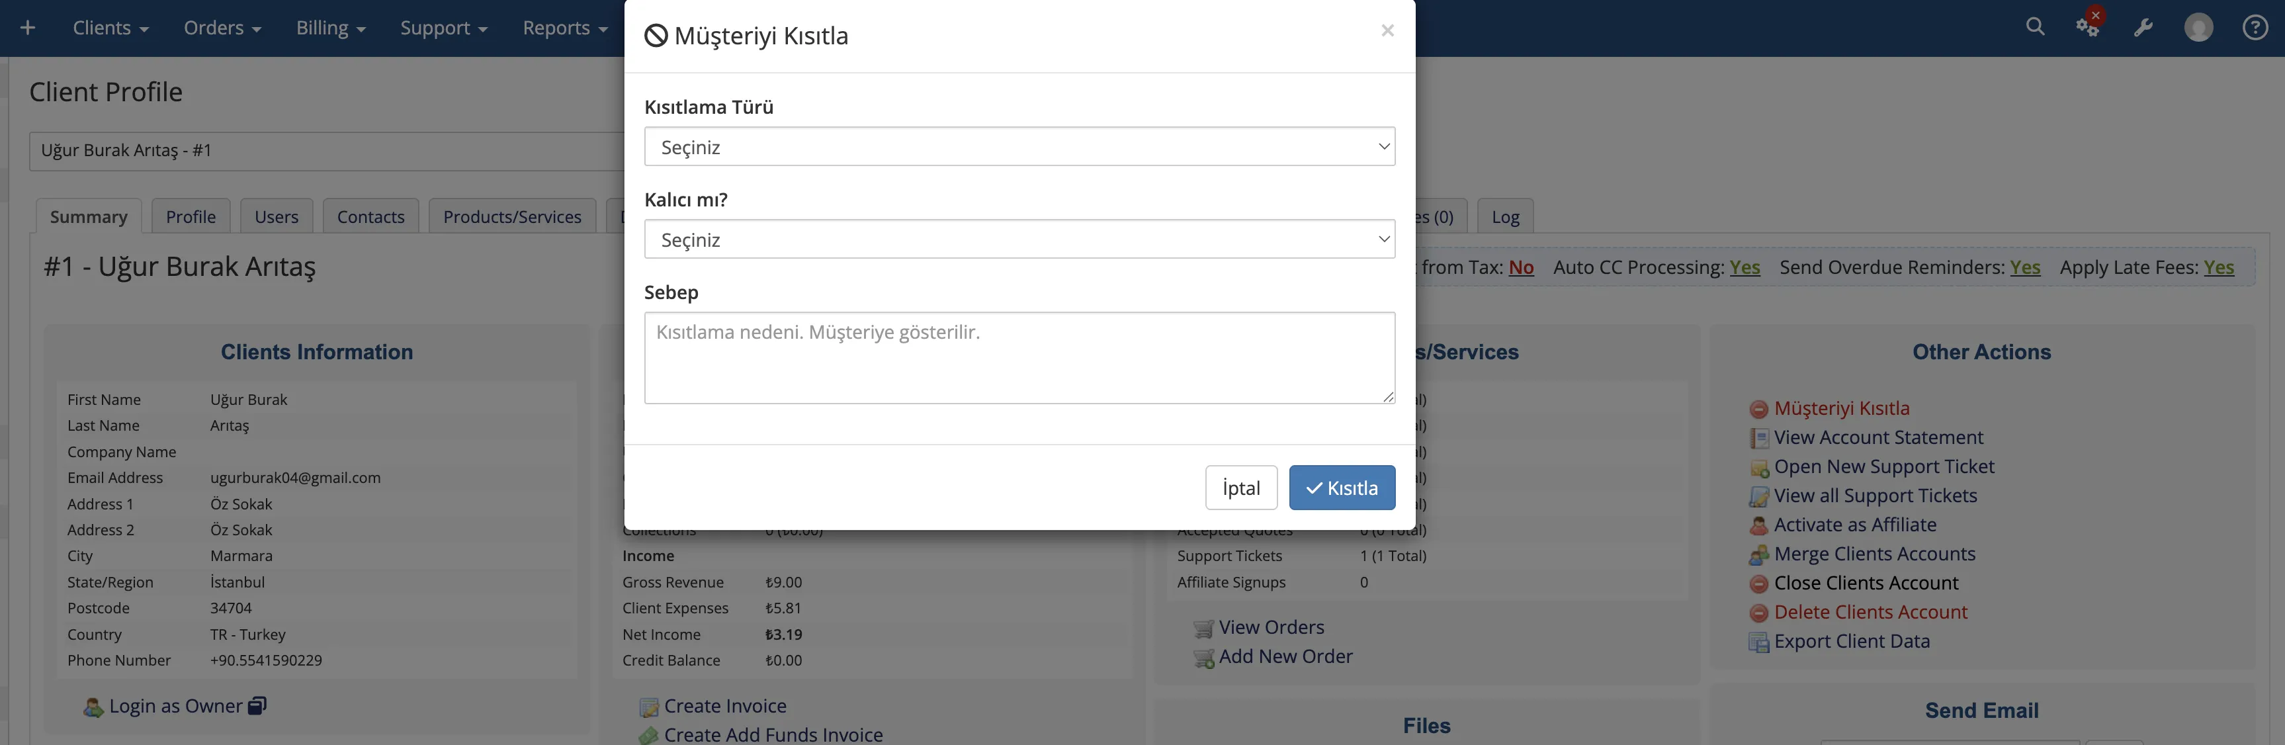Click the Müşteriyi Kısıtla red icon in Other Actions
The image size is (2285, 745).
1758,409
